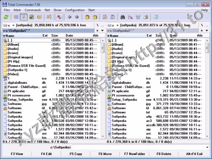The width and height of the screenshot is (212, 159).
Task: Select Pt aplicatie gif icon in right panel
Action: click(x=110, y=91)
